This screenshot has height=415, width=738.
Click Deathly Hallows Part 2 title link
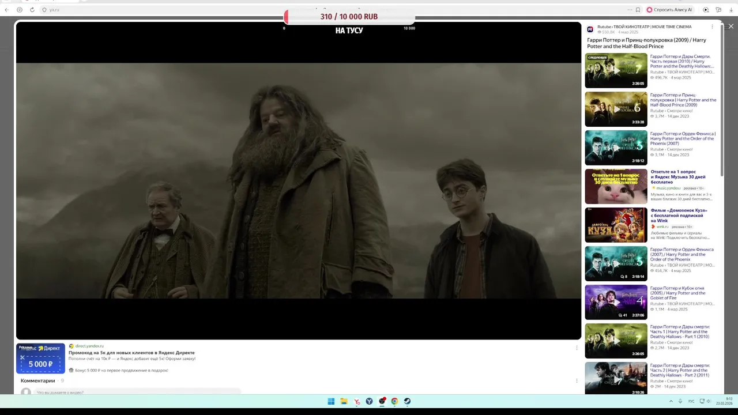coord(680,370)
